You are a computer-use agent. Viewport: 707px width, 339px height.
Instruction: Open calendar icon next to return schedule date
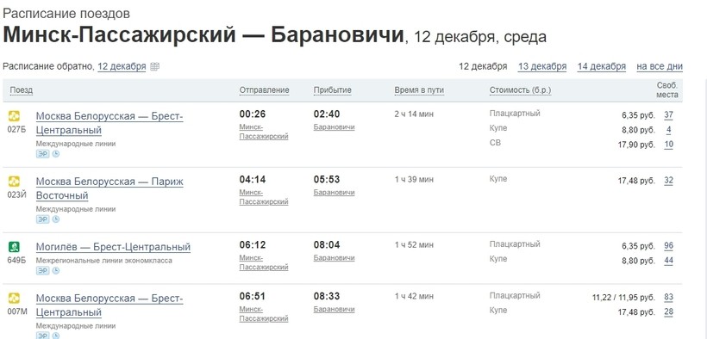(154, 66)
